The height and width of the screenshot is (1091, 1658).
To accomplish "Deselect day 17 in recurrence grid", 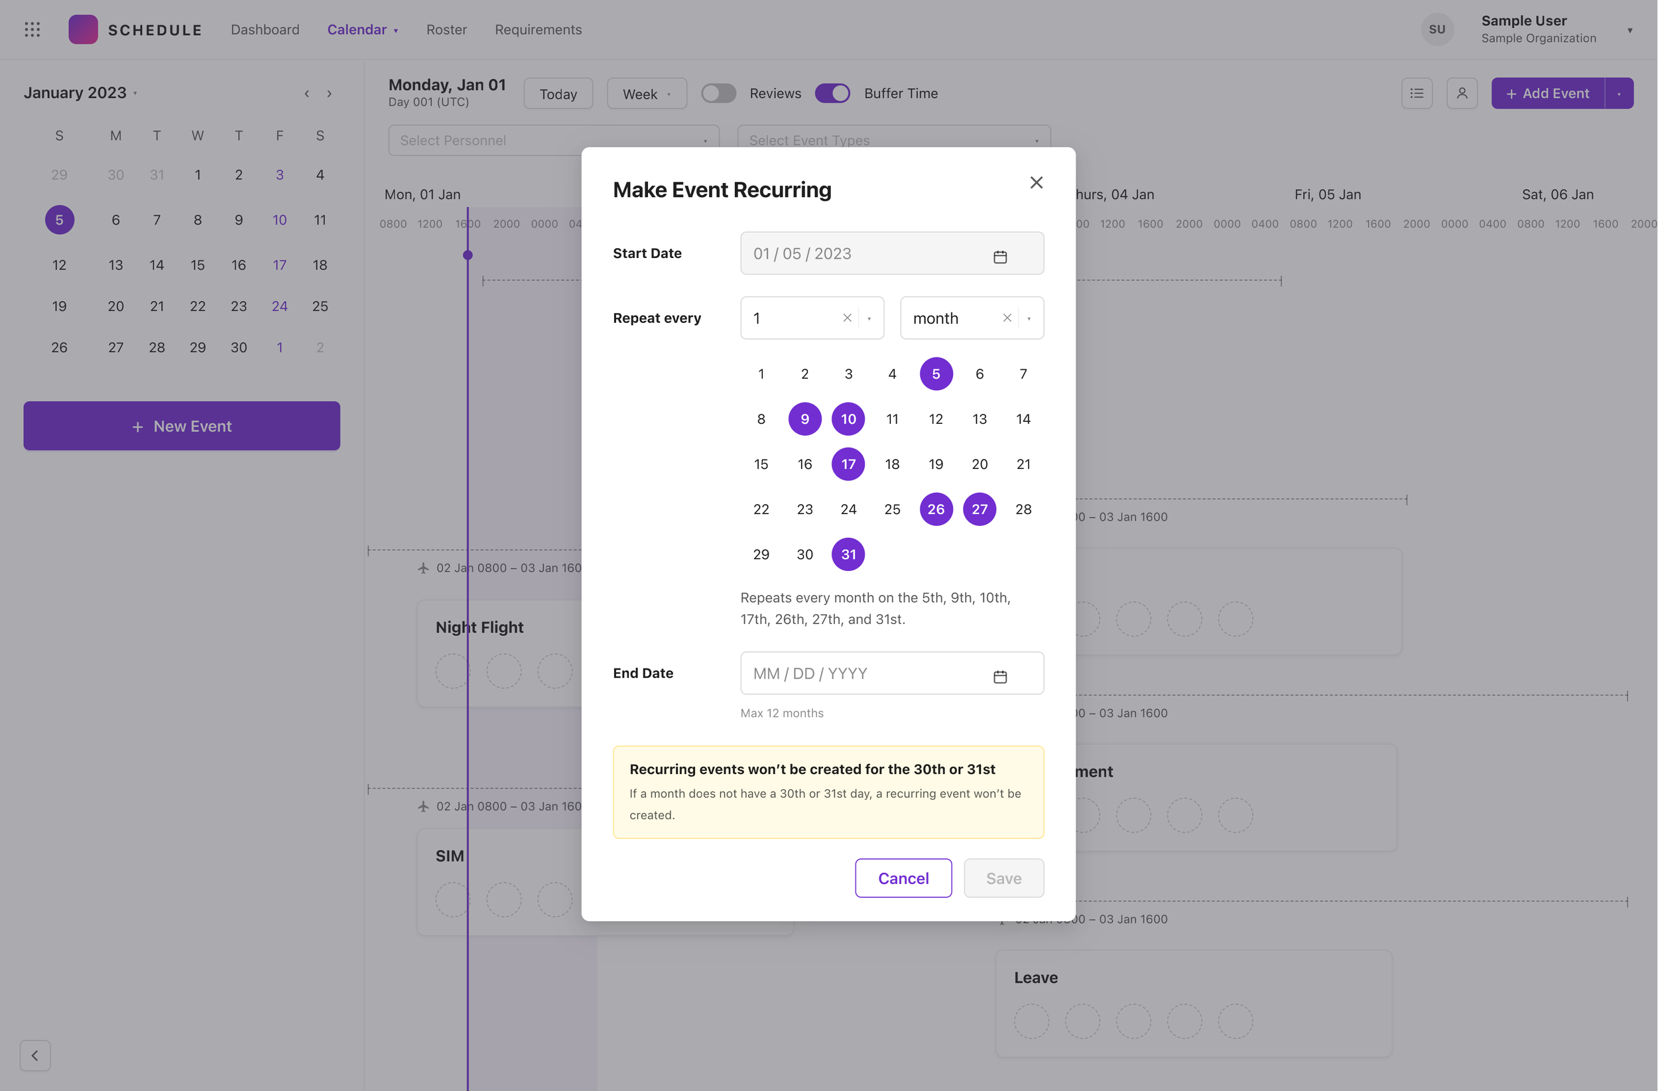I will click(848, 464).
